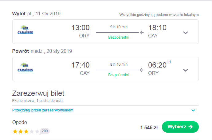Click the Bezpośredni label on outbound flight
This screenshot has width=212, height=140.
pyautogui.click(x=118, y=37)
